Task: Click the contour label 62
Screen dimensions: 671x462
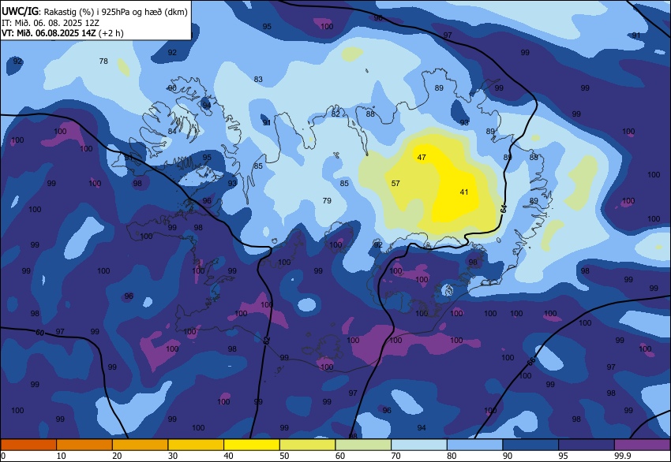Action: click(x=267, y=341)
